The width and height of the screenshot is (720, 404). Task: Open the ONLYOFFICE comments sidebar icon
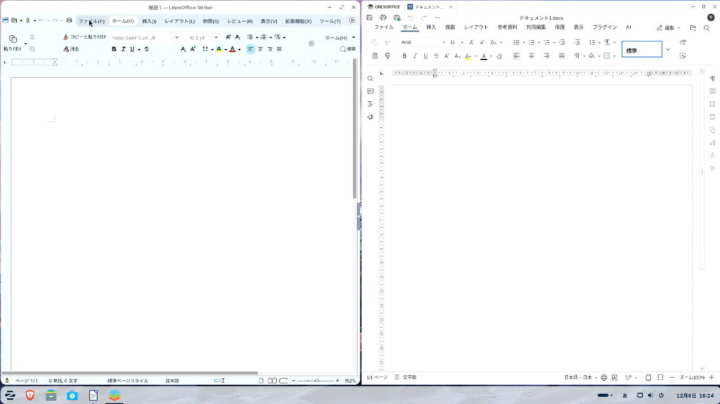371,91
